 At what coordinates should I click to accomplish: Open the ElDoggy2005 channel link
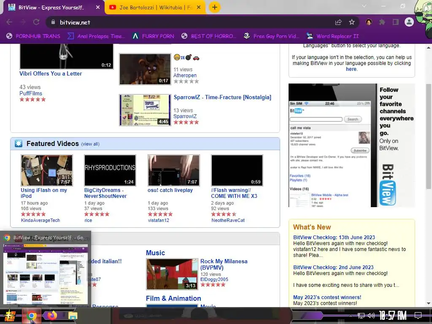(x=214, y=279)
